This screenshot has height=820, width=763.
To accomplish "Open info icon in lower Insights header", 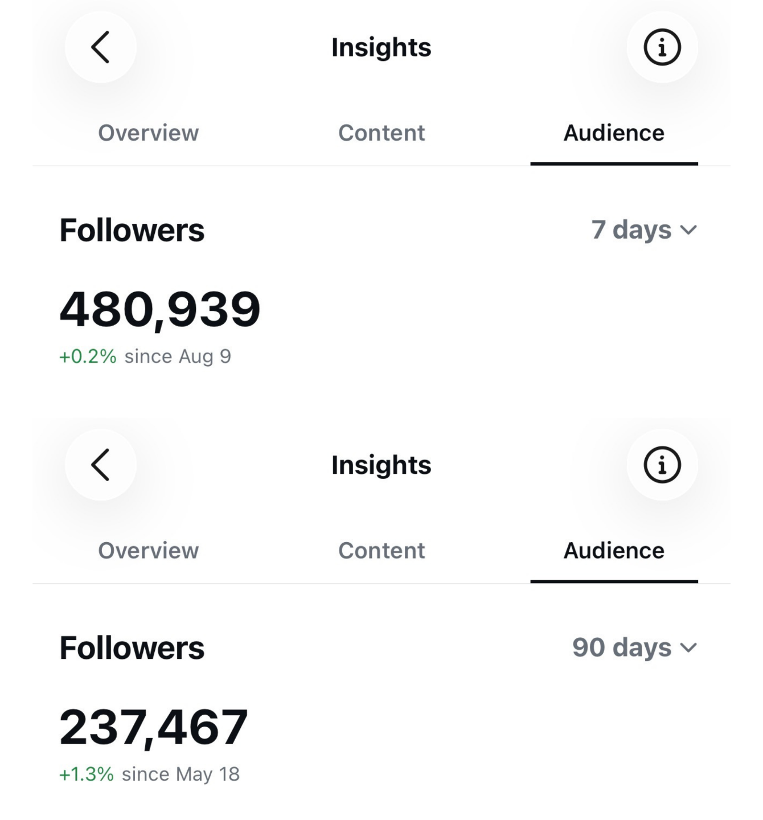I will tap(662, 465).
